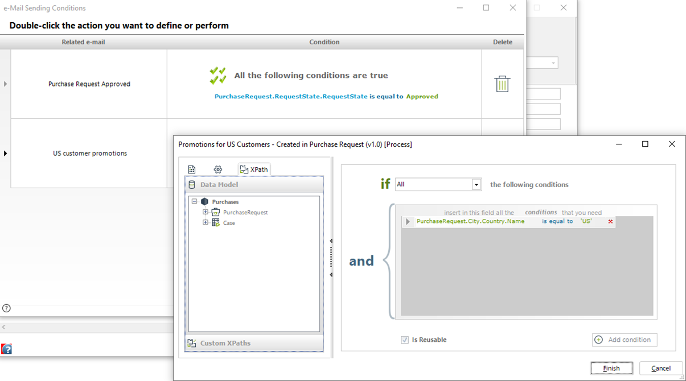The width and height of the screenshot is (686, 381).
Task: Click the Case grid icon
Action: coord(216,223)
